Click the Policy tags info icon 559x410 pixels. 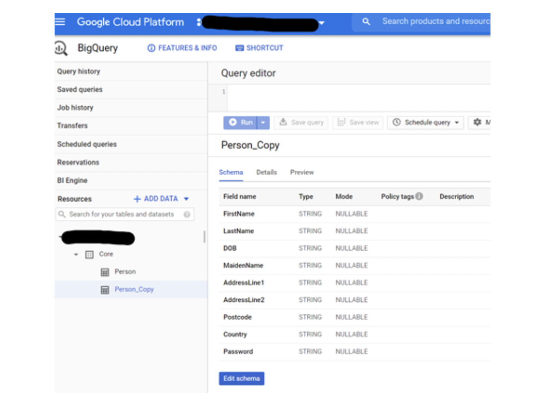(x=419, y=197)
